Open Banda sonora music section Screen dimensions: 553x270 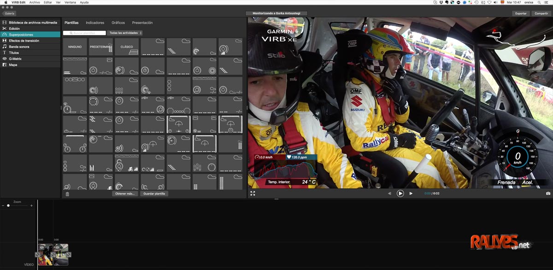tap(30, 46)
